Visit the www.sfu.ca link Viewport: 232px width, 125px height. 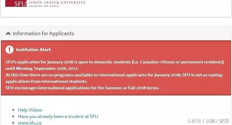30,123
